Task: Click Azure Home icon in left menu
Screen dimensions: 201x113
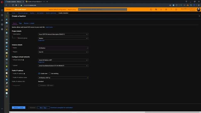Action: pos(7,19)
